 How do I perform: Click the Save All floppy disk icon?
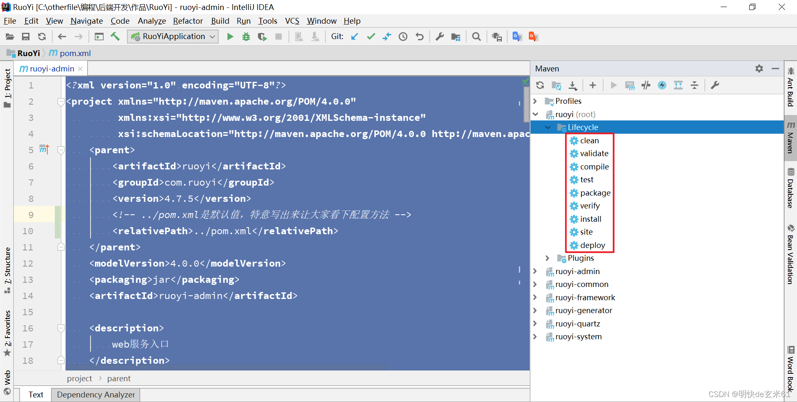pos(26,37)
